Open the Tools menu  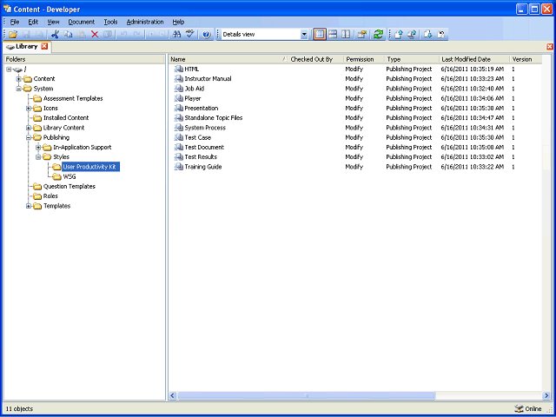click(x=110, y=22)
